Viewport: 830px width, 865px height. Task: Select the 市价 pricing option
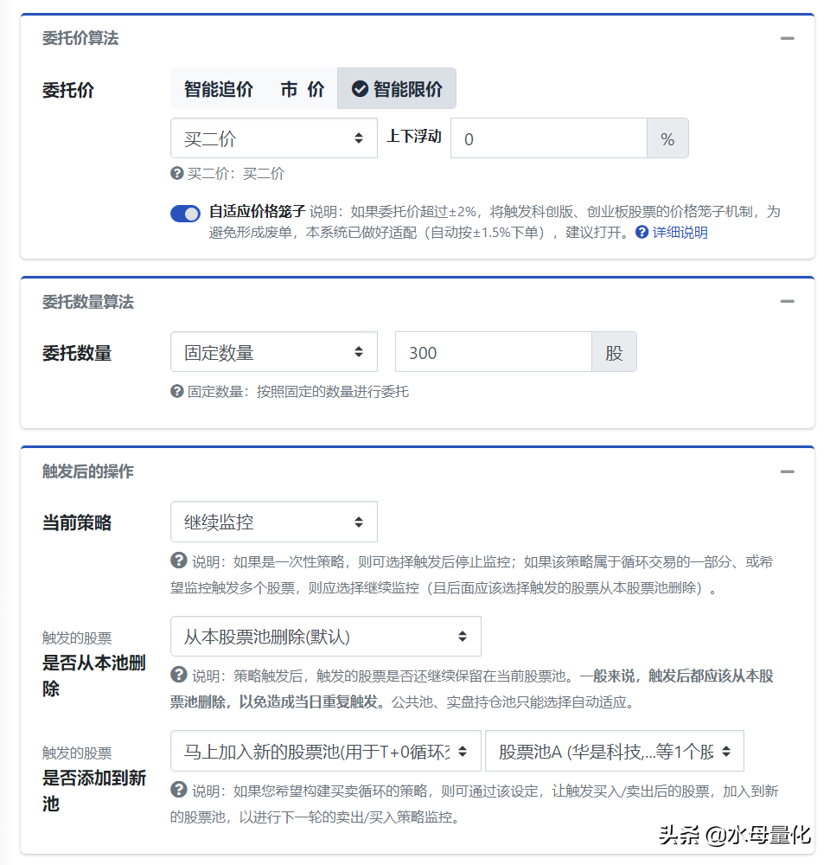(x=303, y=89)
